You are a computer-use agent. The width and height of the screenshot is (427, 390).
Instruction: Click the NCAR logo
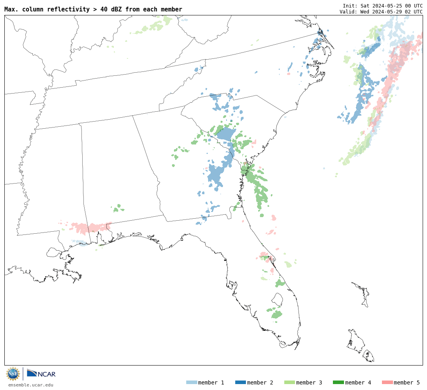[x=42, y=373]
